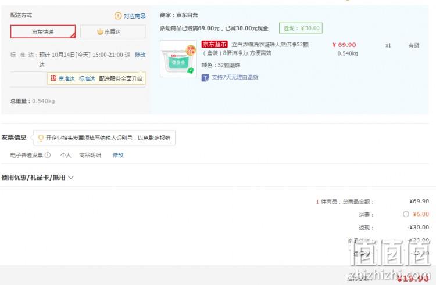436x285 pixels.
Task: Click the crown icon in 京尊达
Action: (x=100, y=32)
